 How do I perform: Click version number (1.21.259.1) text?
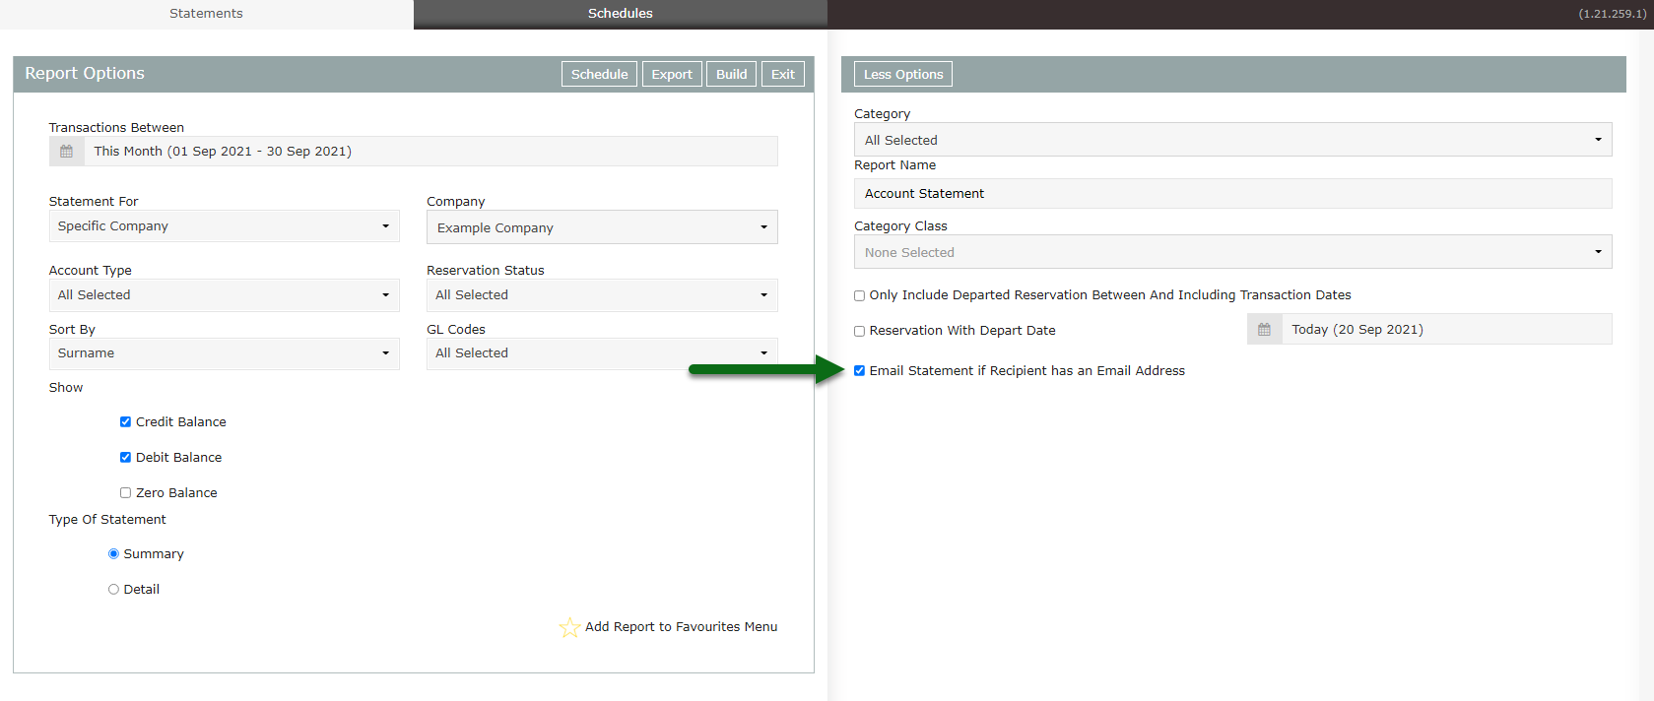[1612, 14]
